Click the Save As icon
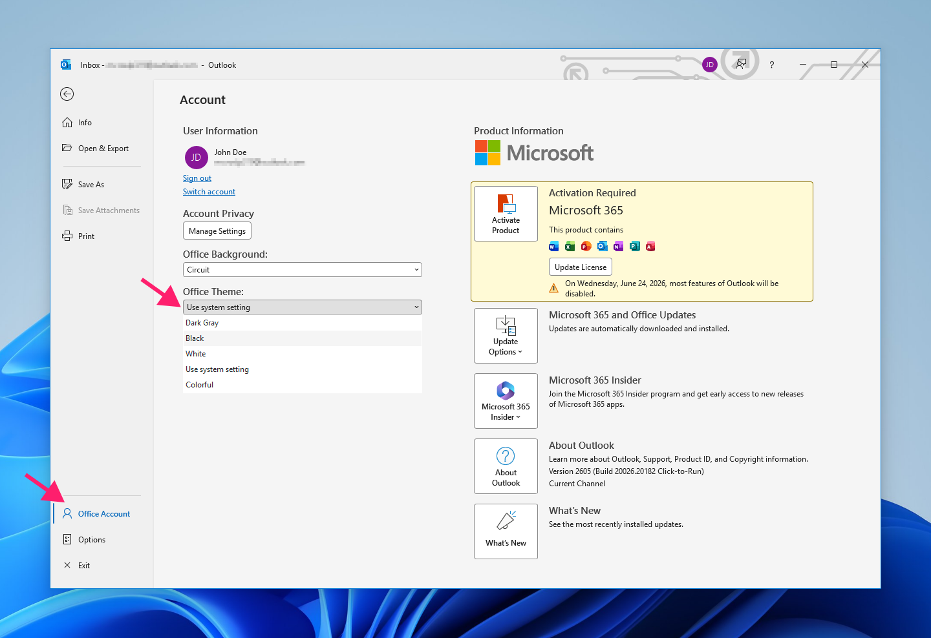 67,184
